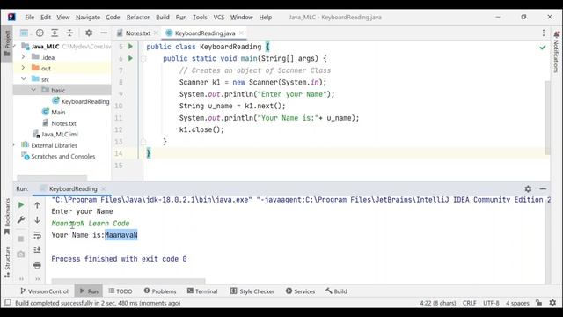Open the Problems tool window
563x317 pixels.
[160, 291]
